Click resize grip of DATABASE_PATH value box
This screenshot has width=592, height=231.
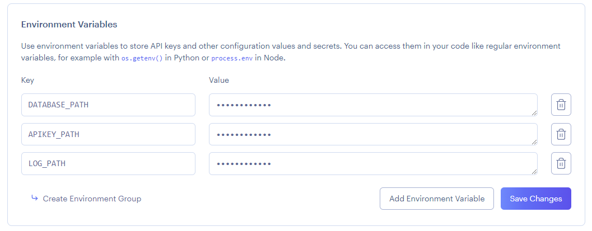(534, 112)
